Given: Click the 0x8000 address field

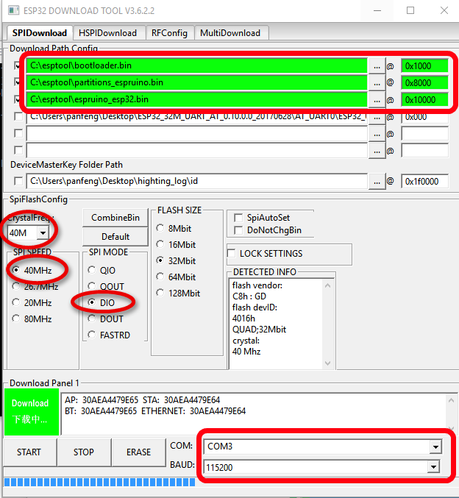Looking at the screenshot, I should [424, 83].
